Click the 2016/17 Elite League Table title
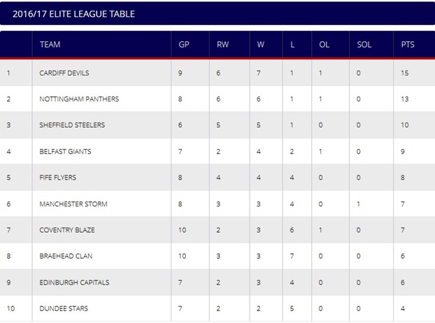 click(x=74, y=14)
